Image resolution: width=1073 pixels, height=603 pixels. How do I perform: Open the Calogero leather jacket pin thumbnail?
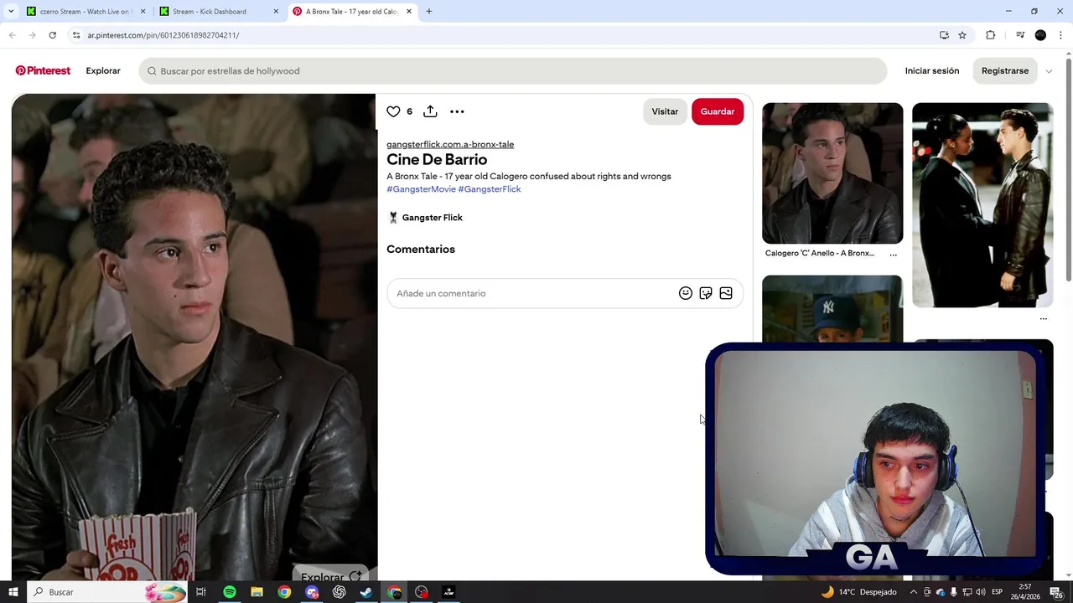click(x=832, y=173)
